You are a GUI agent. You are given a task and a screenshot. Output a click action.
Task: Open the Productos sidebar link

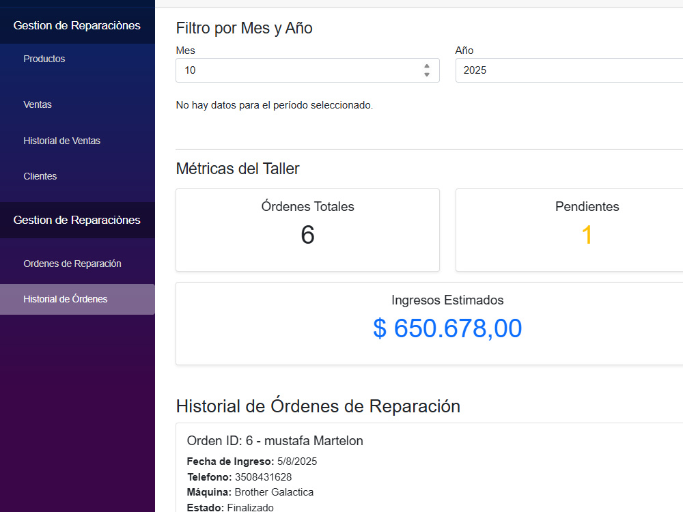pos(44,59)
